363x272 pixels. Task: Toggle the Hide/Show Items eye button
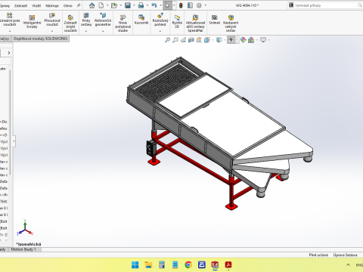[x=231, y=40]
